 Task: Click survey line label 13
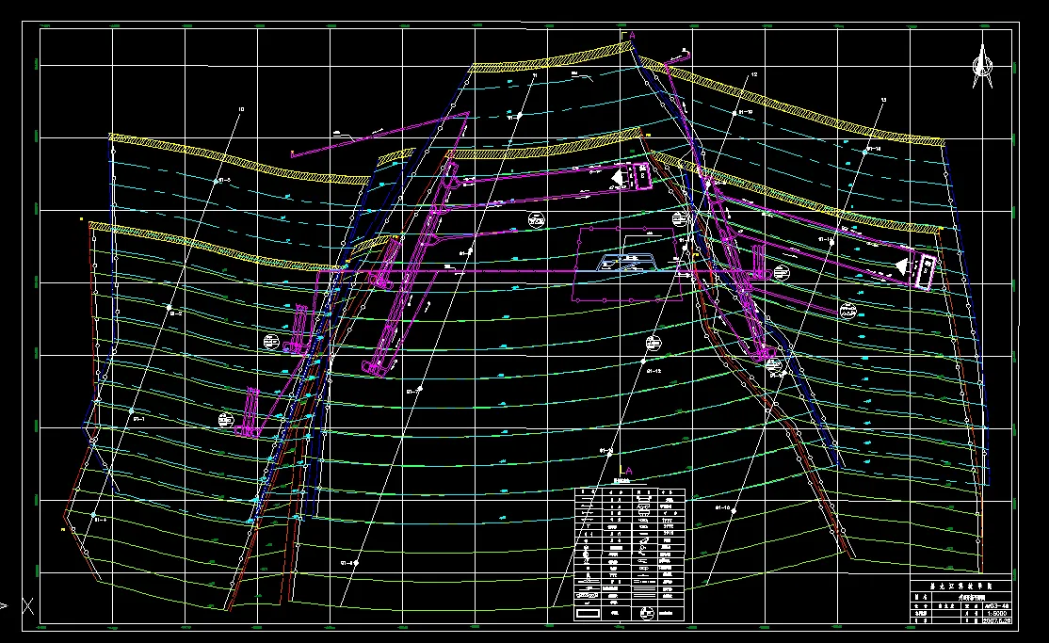[x=883, y=100]
